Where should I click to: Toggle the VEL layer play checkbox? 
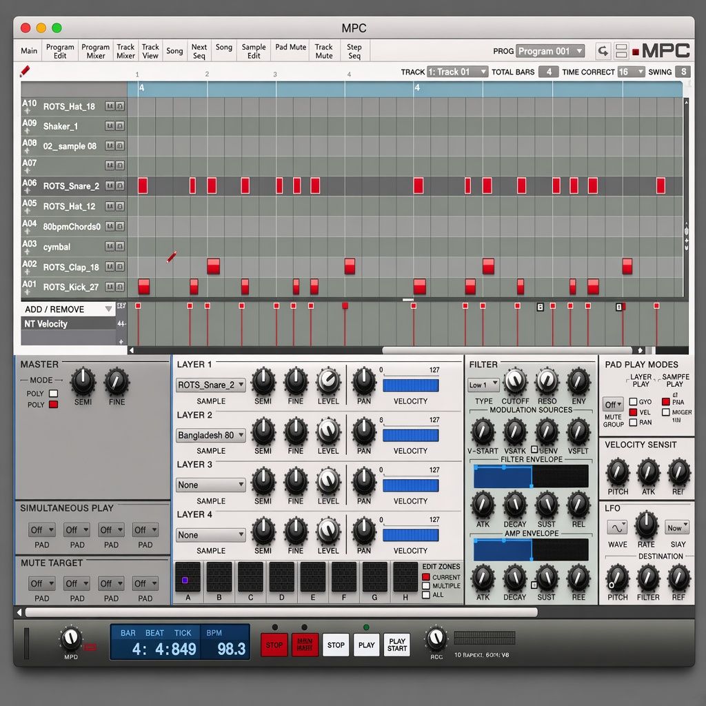coord(633,412)
